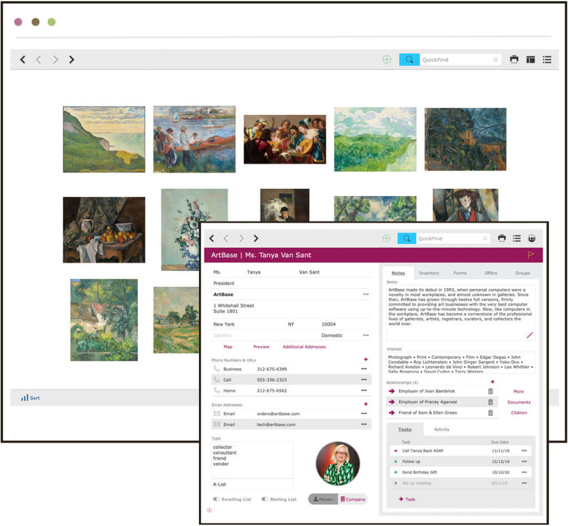Open the musicians with lute painting thumbnail
Screen dimensions: 568x526
coord(285,139)
